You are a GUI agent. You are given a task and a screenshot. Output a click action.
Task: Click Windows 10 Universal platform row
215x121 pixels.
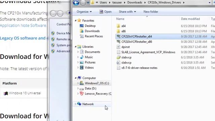tap(24, 93)
